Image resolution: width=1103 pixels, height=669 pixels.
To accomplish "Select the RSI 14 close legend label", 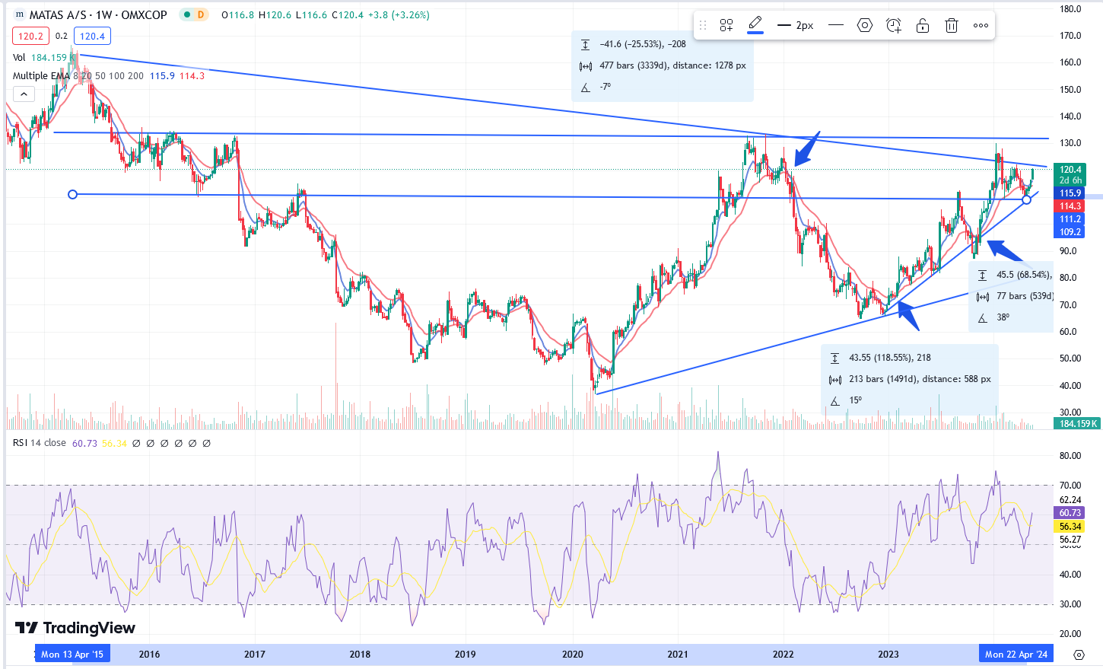I will 39,443.
